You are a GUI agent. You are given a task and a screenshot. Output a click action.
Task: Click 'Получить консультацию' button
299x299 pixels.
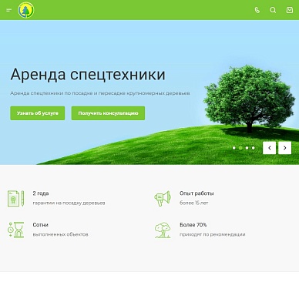coord(108,113)
